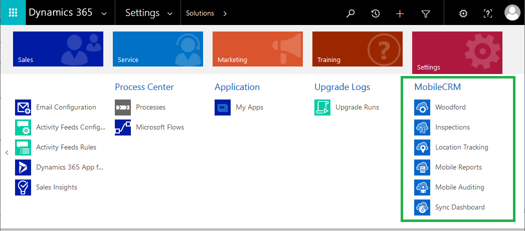525x231 pixels.
Task: Expand the Settings navigation dropdown
Action: tap(170, 13)
